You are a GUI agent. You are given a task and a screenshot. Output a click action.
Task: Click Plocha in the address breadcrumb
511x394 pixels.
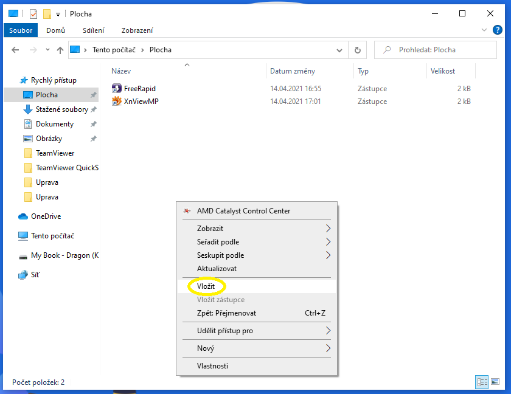(x=161, y=50)
